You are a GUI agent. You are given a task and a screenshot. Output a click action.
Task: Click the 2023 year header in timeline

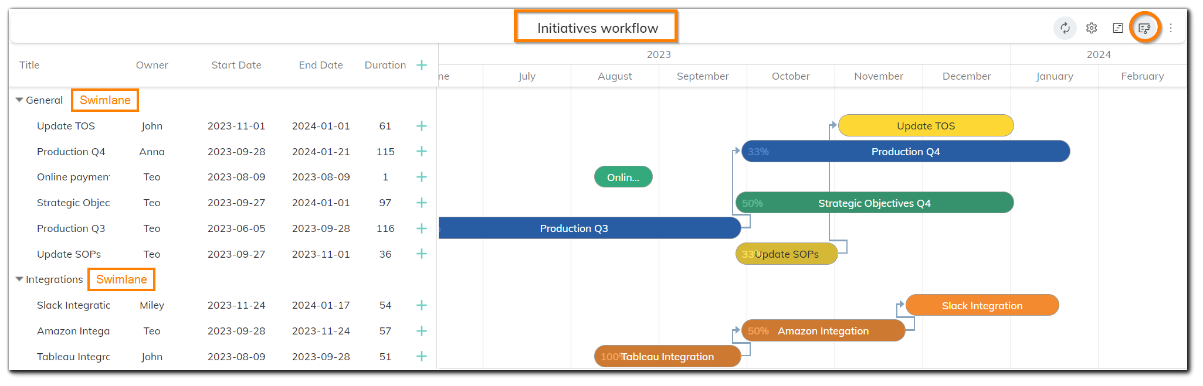(x=659, y=54)
